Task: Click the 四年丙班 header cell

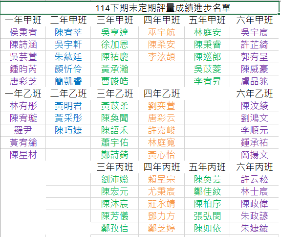Action: tap(161, 167)
